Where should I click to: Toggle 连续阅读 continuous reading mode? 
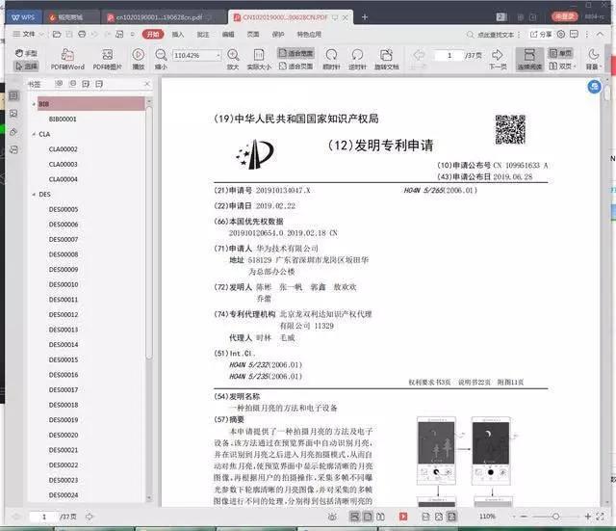[x=529, y=59]
